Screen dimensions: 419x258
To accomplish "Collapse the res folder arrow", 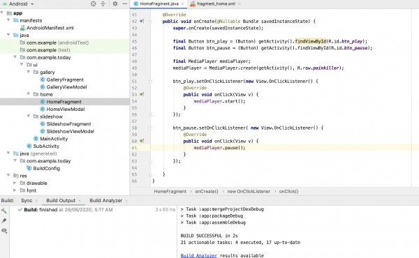I will 8,176.
